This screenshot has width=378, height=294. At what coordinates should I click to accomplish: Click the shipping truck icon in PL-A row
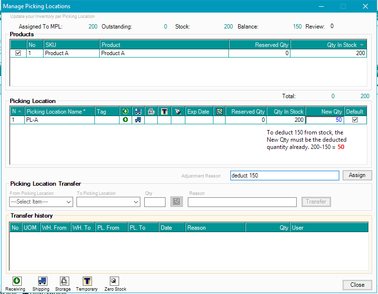[138, 120]
